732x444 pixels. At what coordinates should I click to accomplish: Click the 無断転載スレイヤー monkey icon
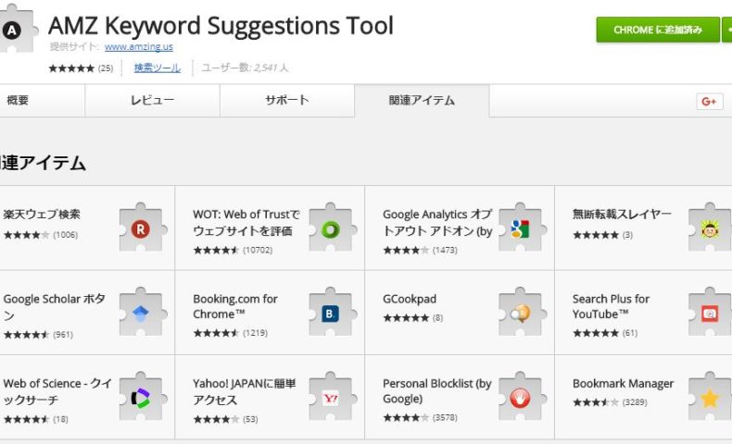tap(710, 228)
